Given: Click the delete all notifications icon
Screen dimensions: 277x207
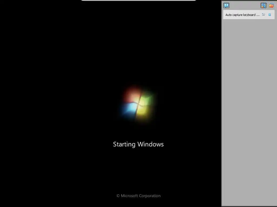Looking at the screenshot, I should pyautogui.click(x=271, y=5).
